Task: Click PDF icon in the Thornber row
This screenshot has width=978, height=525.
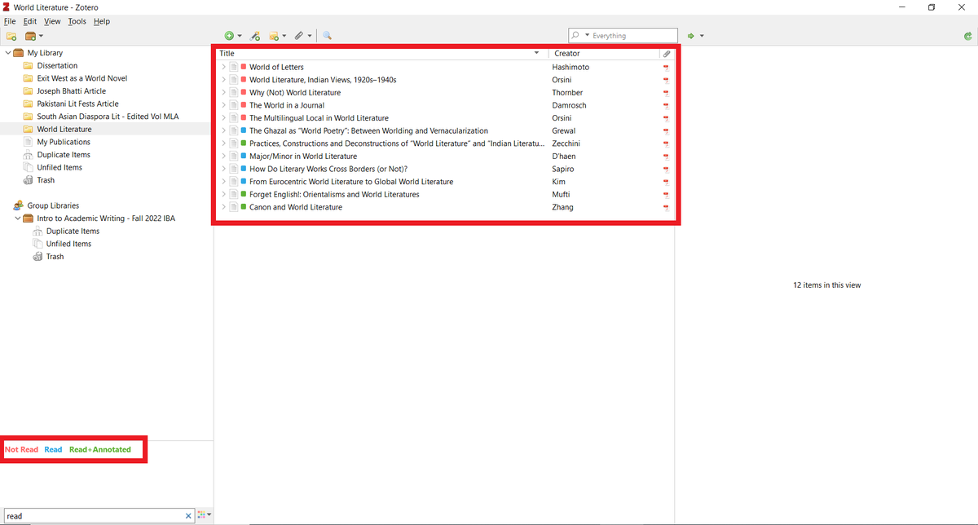Action: (x=666, y=93)
